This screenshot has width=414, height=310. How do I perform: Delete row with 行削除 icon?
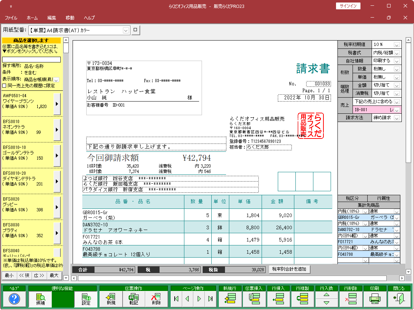pyautogui.click(x=351, y=299)
